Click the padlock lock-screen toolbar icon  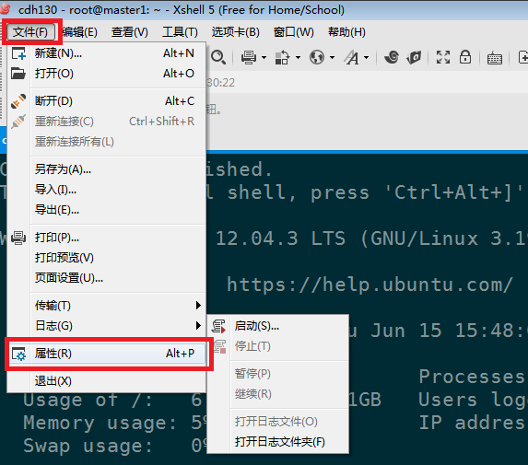coord(465,57)
